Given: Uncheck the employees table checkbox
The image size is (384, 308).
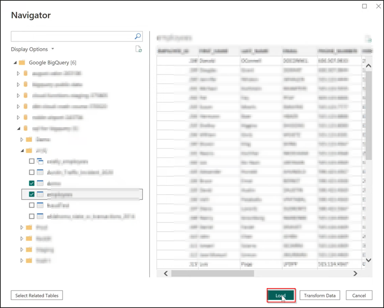Looking at the screenshot, I should click(x=32, y=194).
